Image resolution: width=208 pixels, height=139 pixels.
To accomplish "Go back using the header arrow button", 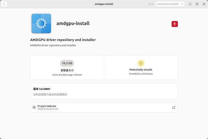I will (x=5, y=4).
